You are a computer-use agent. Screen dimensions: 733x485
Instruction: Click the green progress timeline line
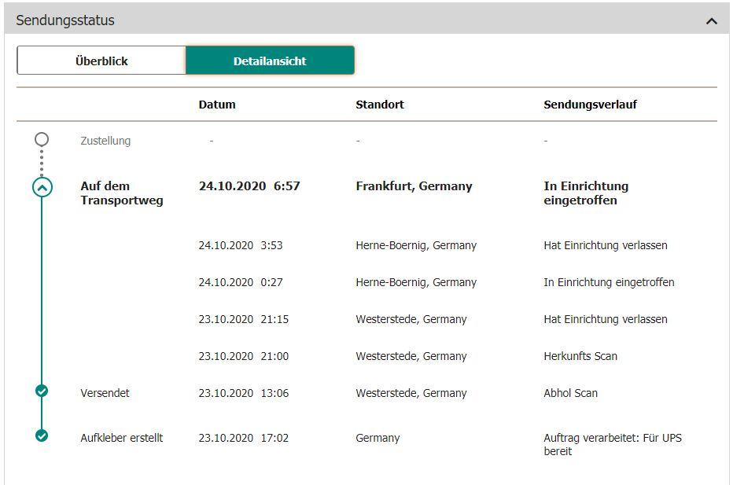tap(42, 299)
